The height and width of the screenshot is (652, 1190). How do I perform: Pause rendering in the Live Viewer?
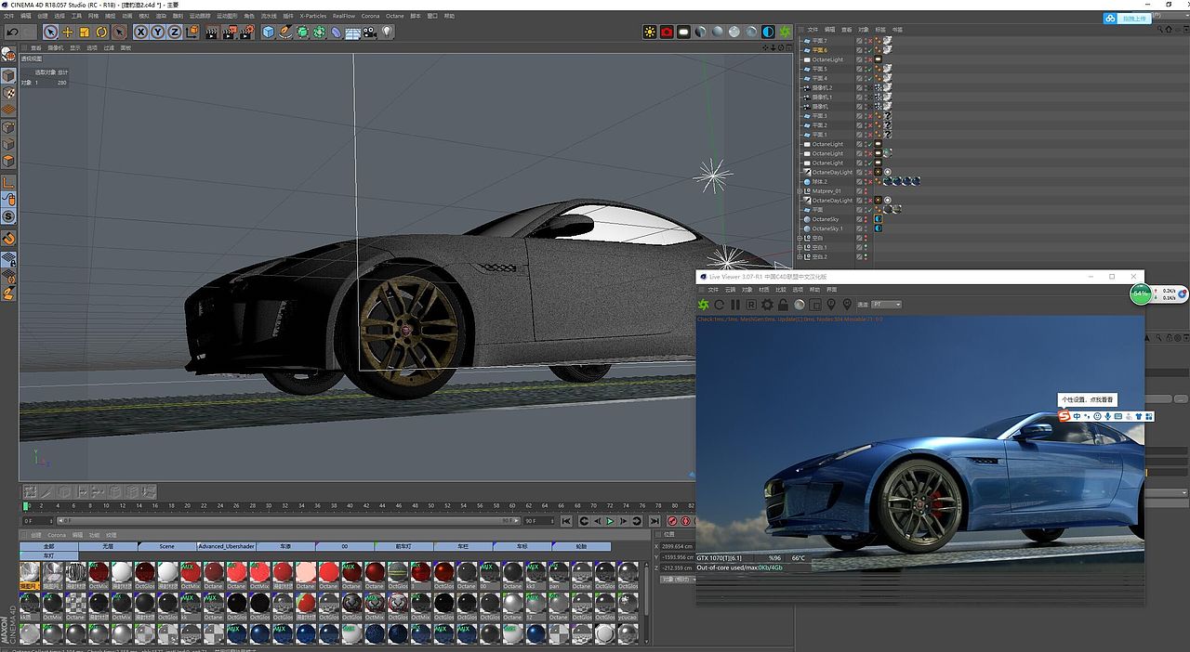point(735,305)
